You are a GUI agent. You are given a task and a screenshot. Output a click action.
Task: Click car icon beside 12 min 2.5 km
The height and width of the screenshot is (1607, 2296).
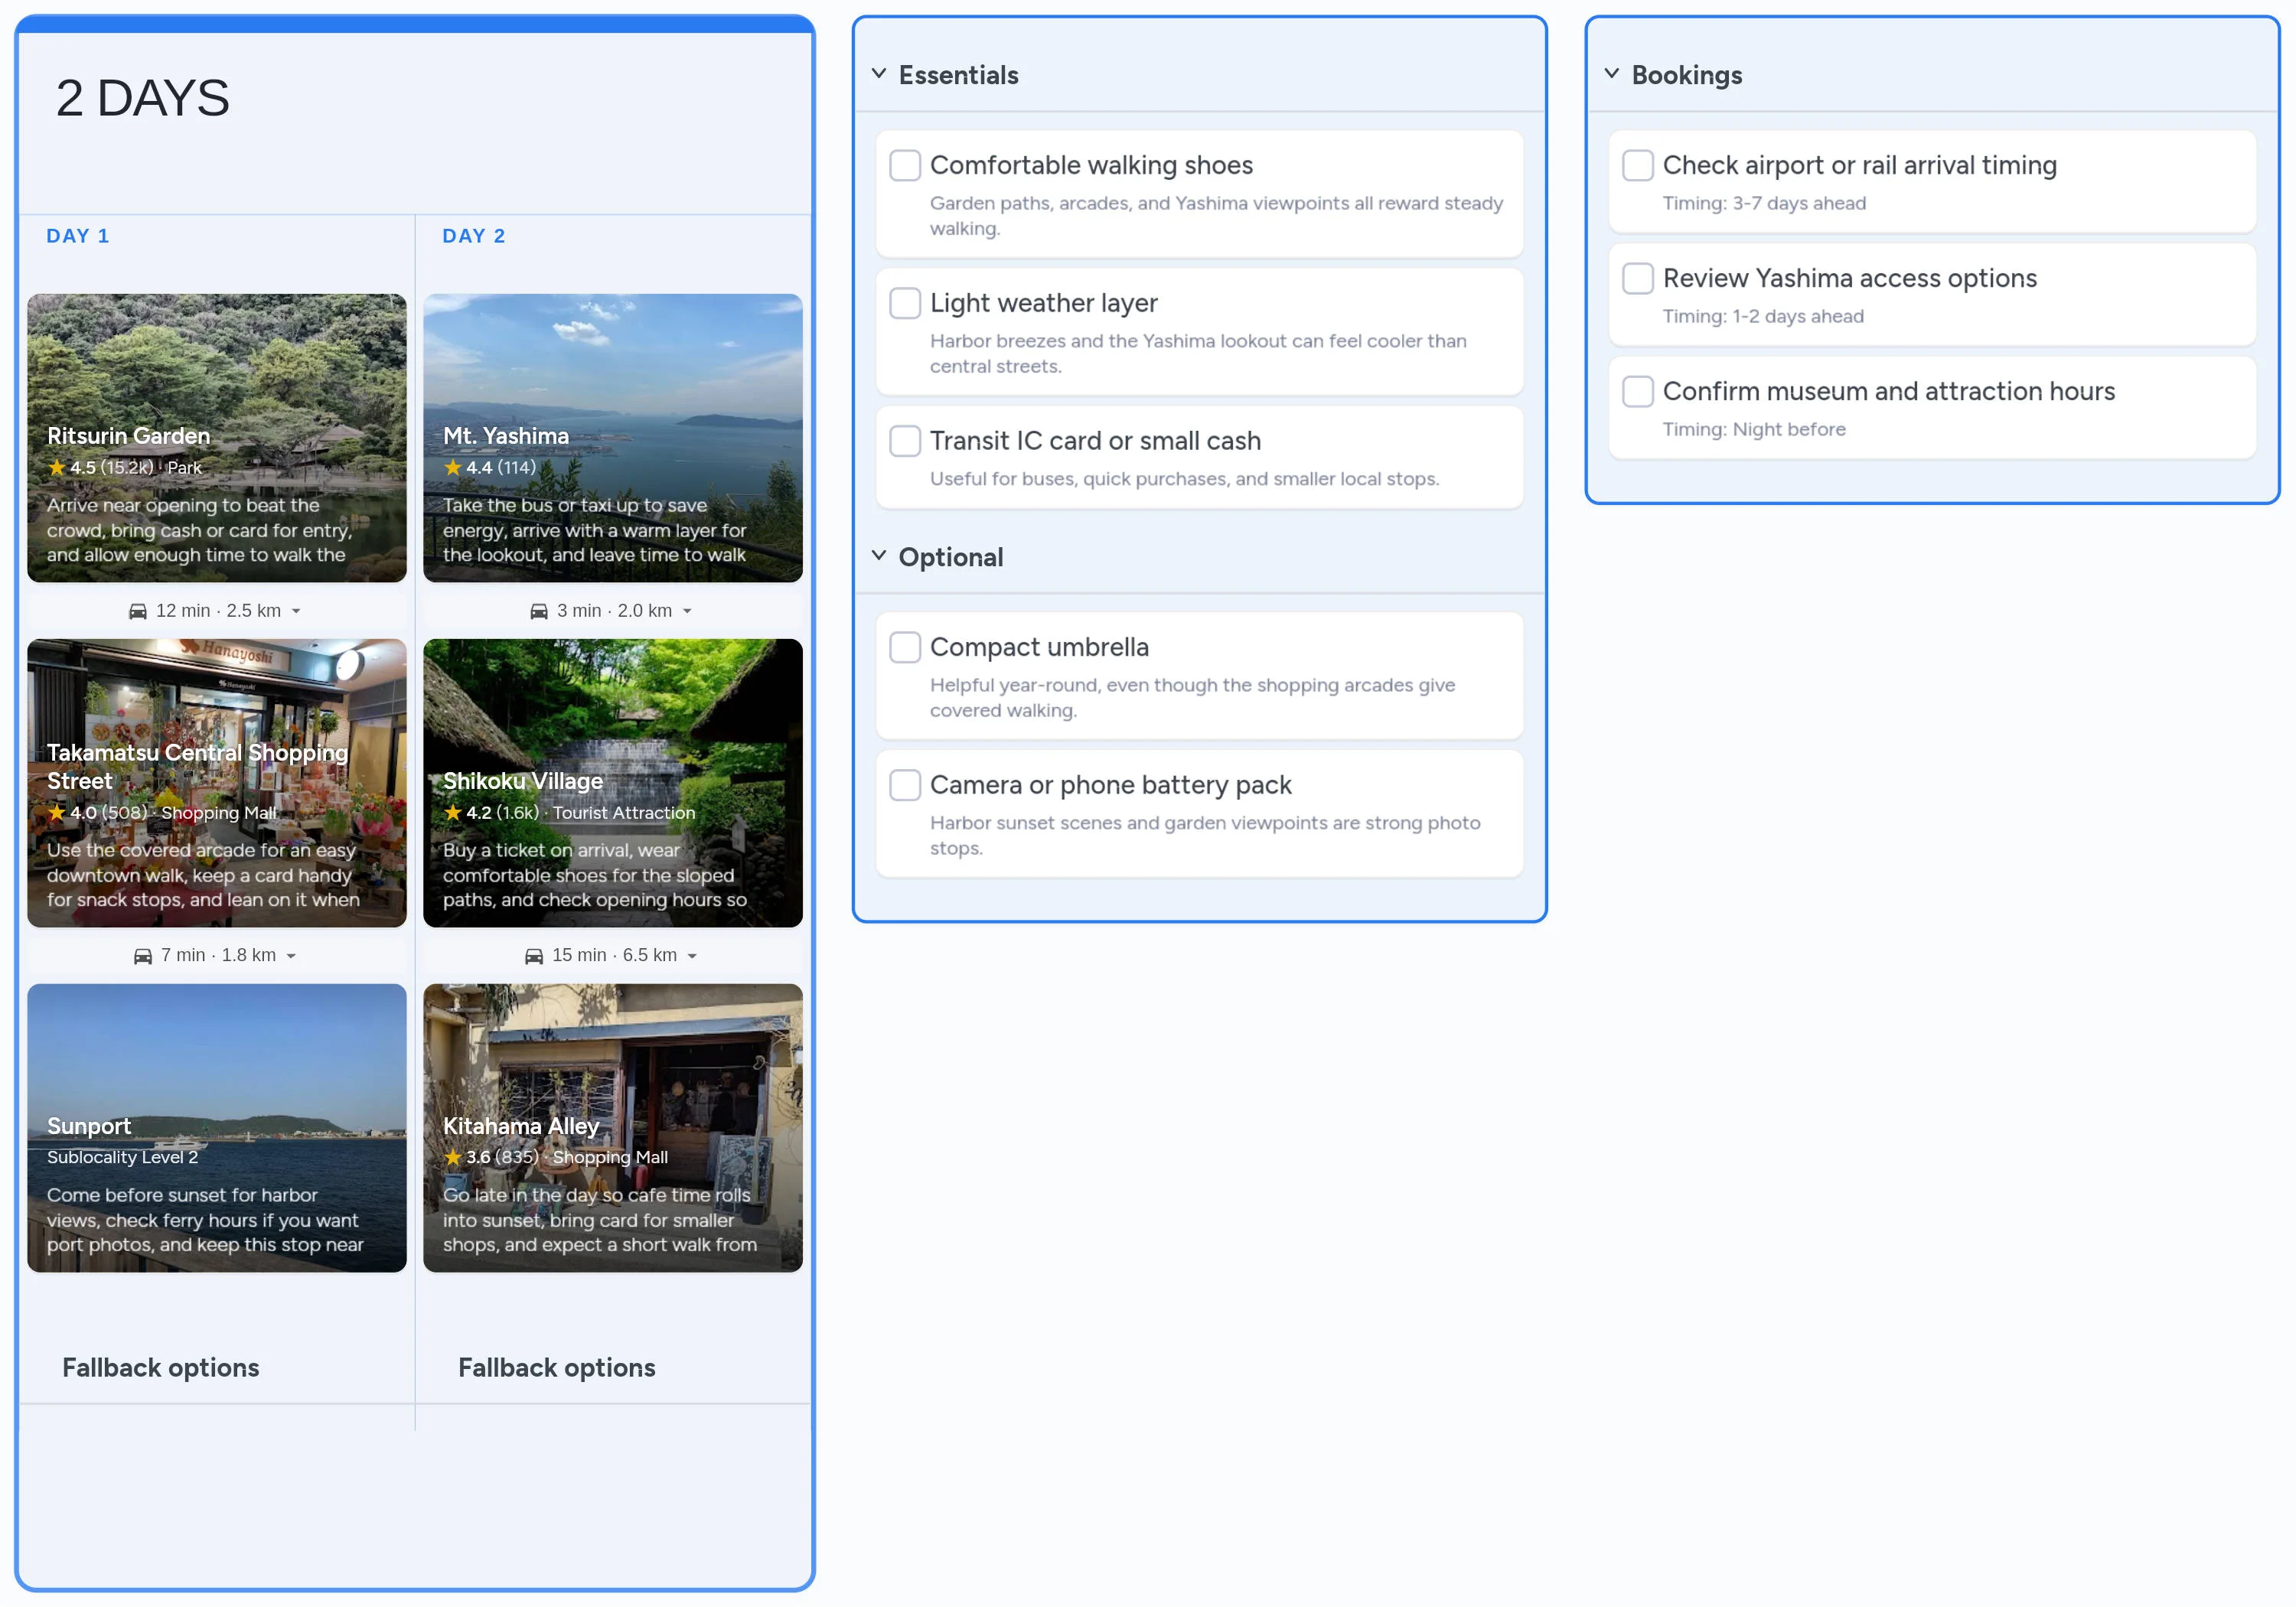pos(138,611)
